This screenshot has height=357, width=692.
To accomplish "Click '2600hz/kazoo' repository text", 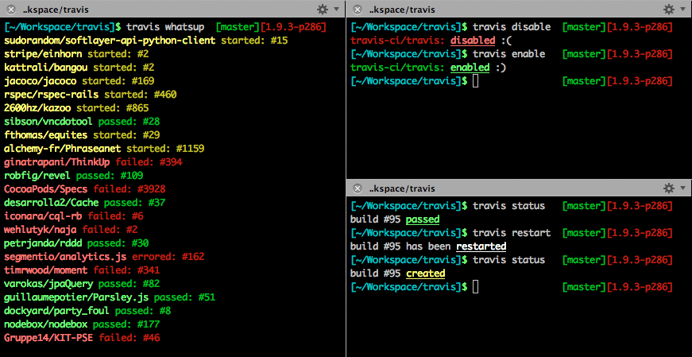I will 37,108.
